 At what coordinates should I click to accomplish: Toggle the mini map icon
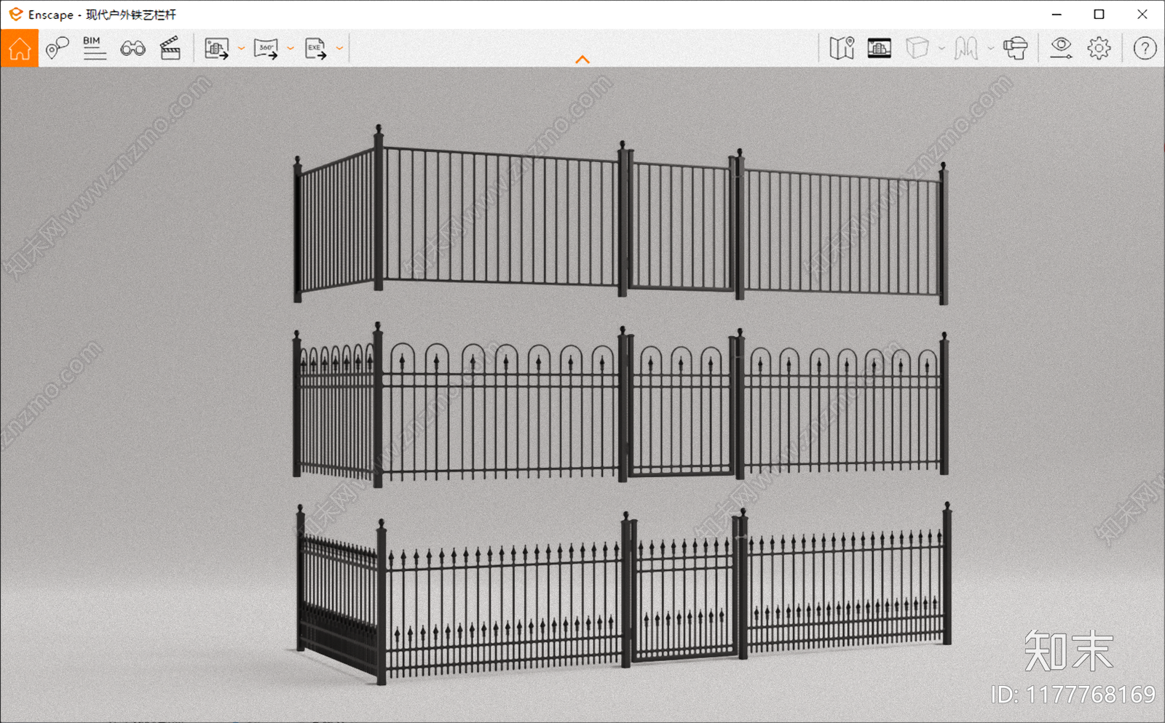842,49
